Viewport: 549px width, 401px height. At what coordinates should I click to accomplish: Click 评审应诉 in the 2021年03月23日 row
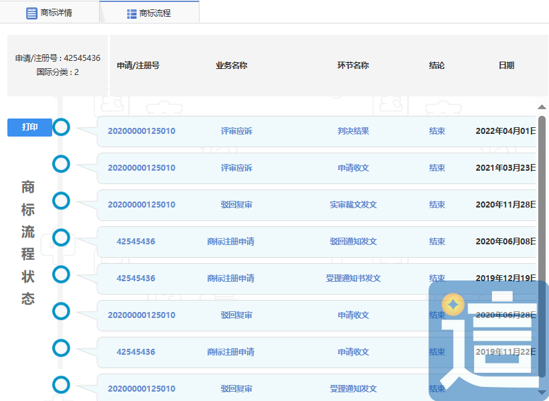point(236,168)
